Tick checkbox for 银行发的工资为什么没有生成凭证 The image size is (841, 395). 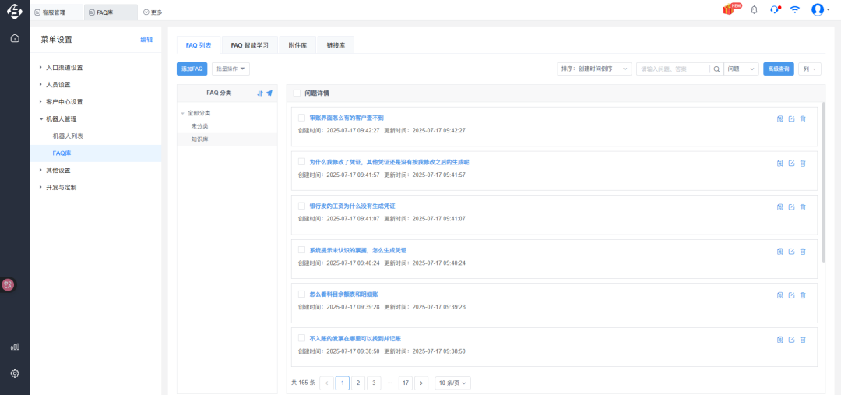click(301, 206)
